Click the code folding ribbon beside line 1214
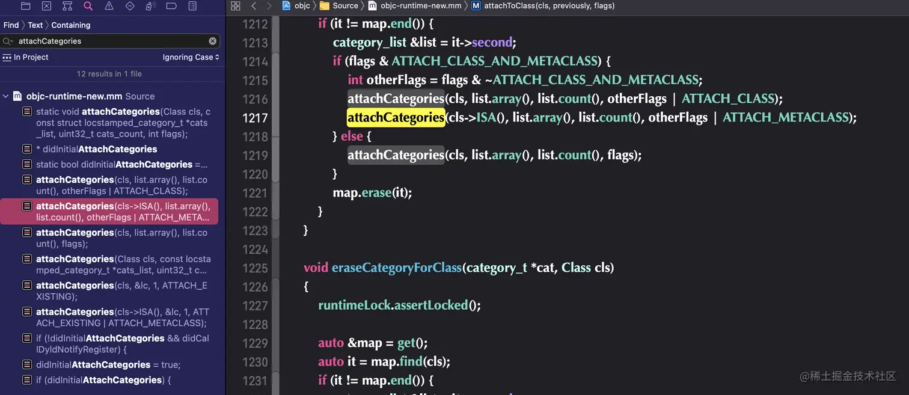Image resolution: width=909 pixels, height=395 pixels. click(x=275, y=61)
